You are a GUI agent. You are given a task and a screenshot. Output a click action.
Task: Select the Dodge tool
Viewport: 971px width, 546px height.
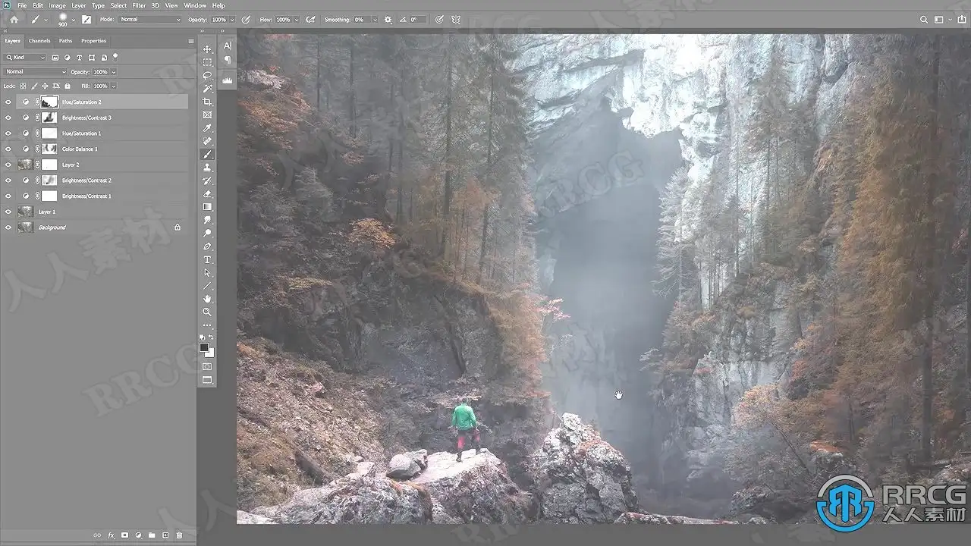(207, 233)
